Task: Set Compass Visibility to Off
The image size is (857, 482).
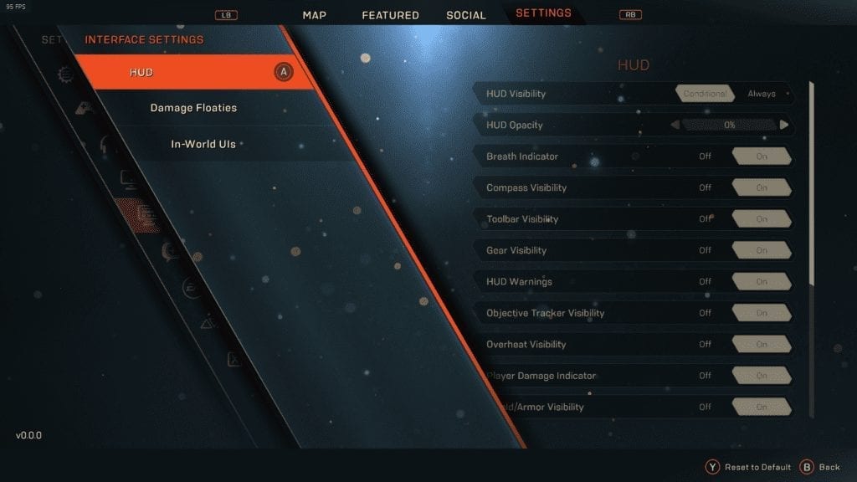Action: [x=705, y=187]
